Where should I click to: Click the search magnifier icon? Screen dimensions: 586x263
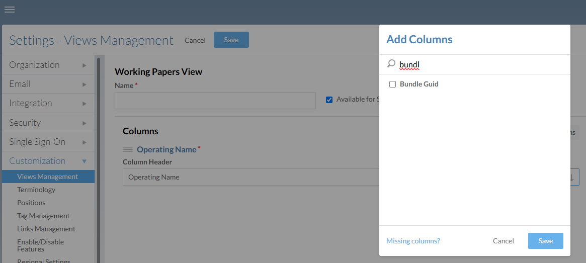(391, 64)
